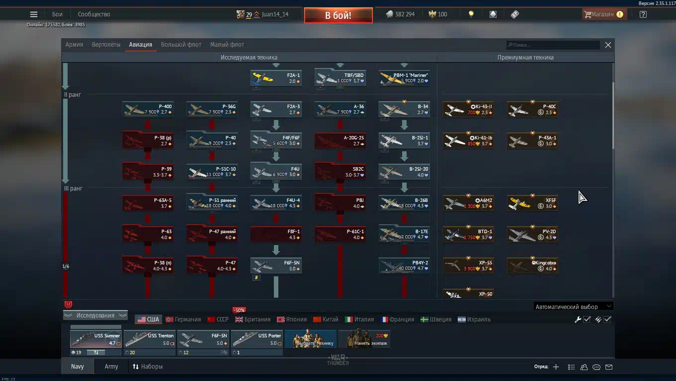Viewport: 676px width, 381px height.
Task: Open help question mark icon
Action: (643, 14)
